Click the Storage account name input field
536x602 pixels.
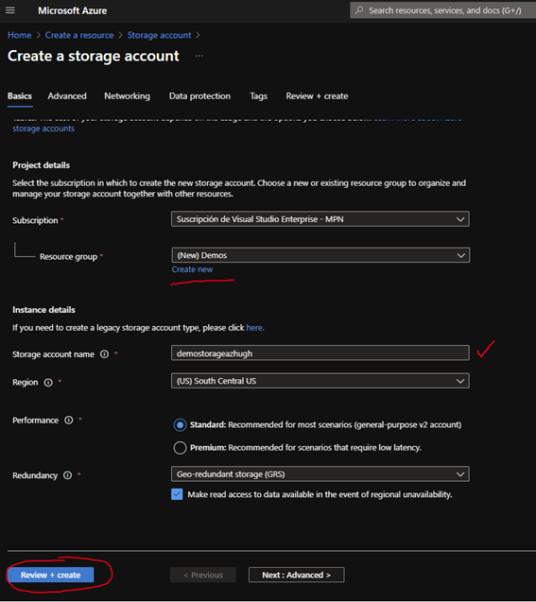coord(320,353)
